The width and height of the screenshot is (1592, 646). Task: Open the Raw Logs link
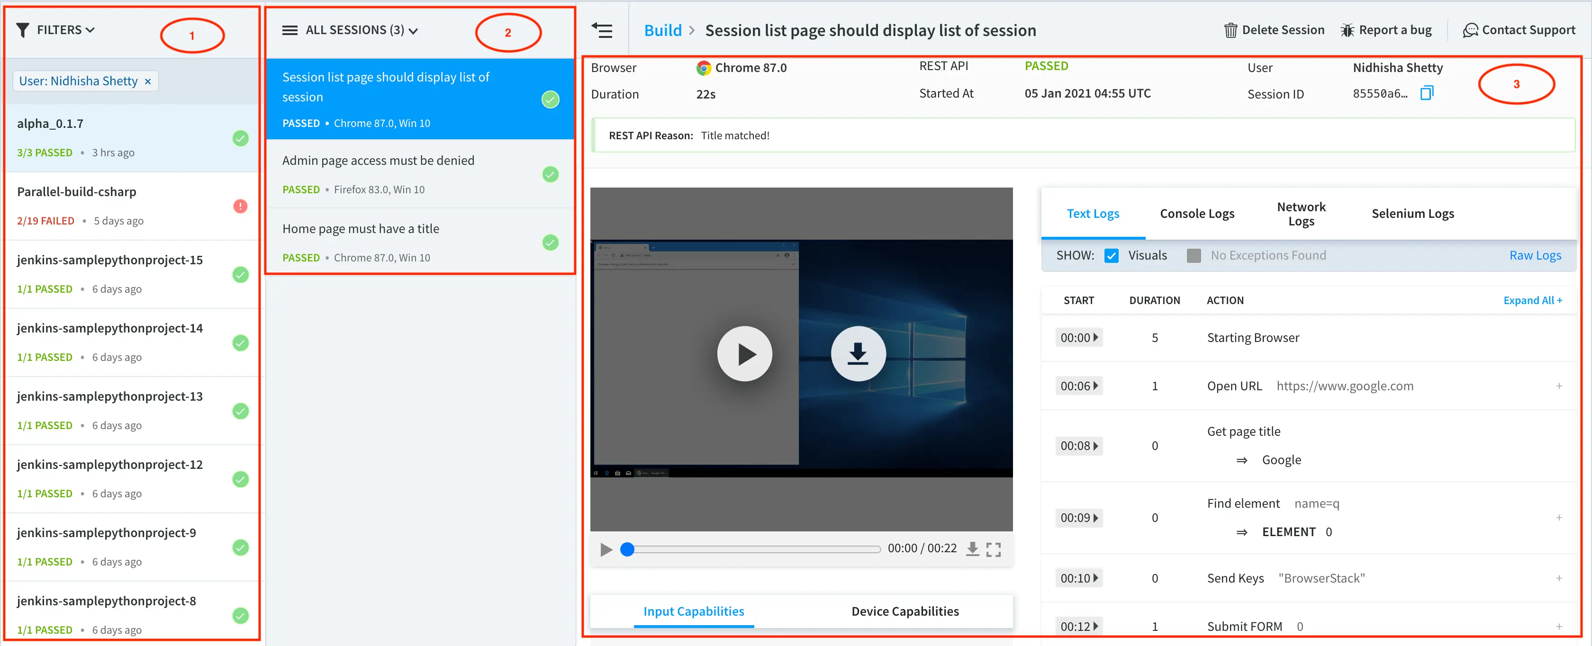(x=1535, y=256)
